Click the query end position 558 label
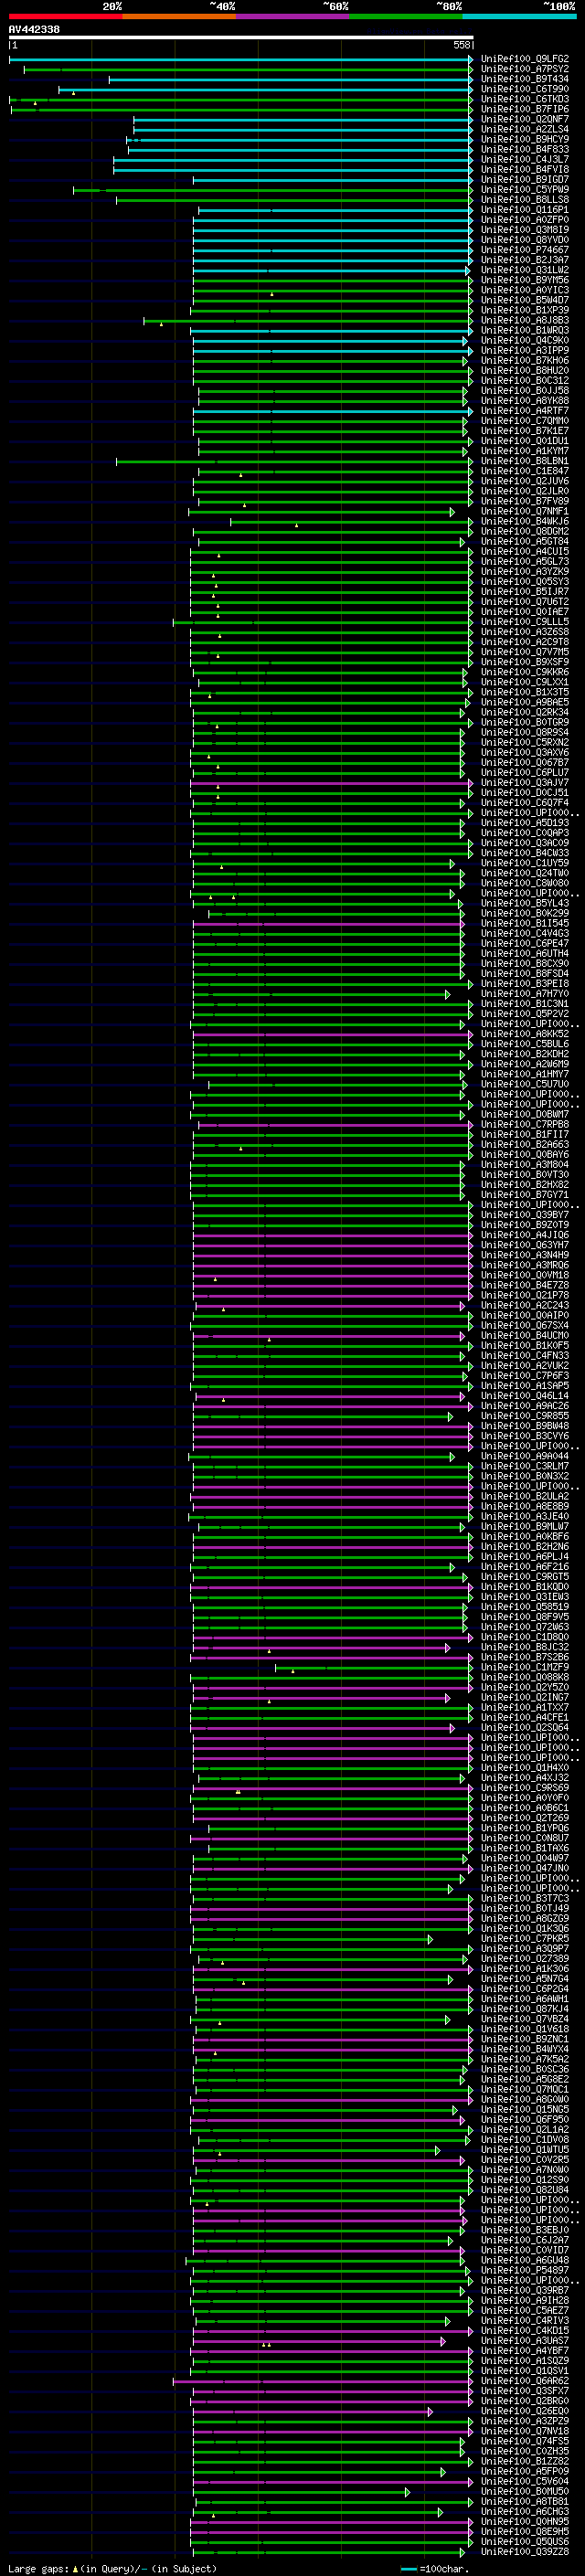Image resolution: width=585 pixels, height=2576 pixels. pos(462,45)
